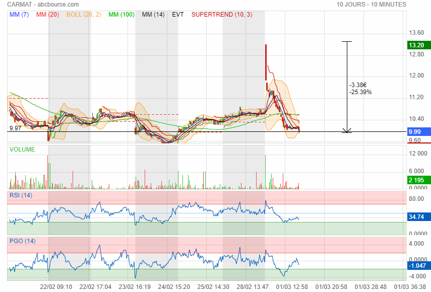Click the EVT legend label
Screen dimensions: 431x292
coord(178,15)
